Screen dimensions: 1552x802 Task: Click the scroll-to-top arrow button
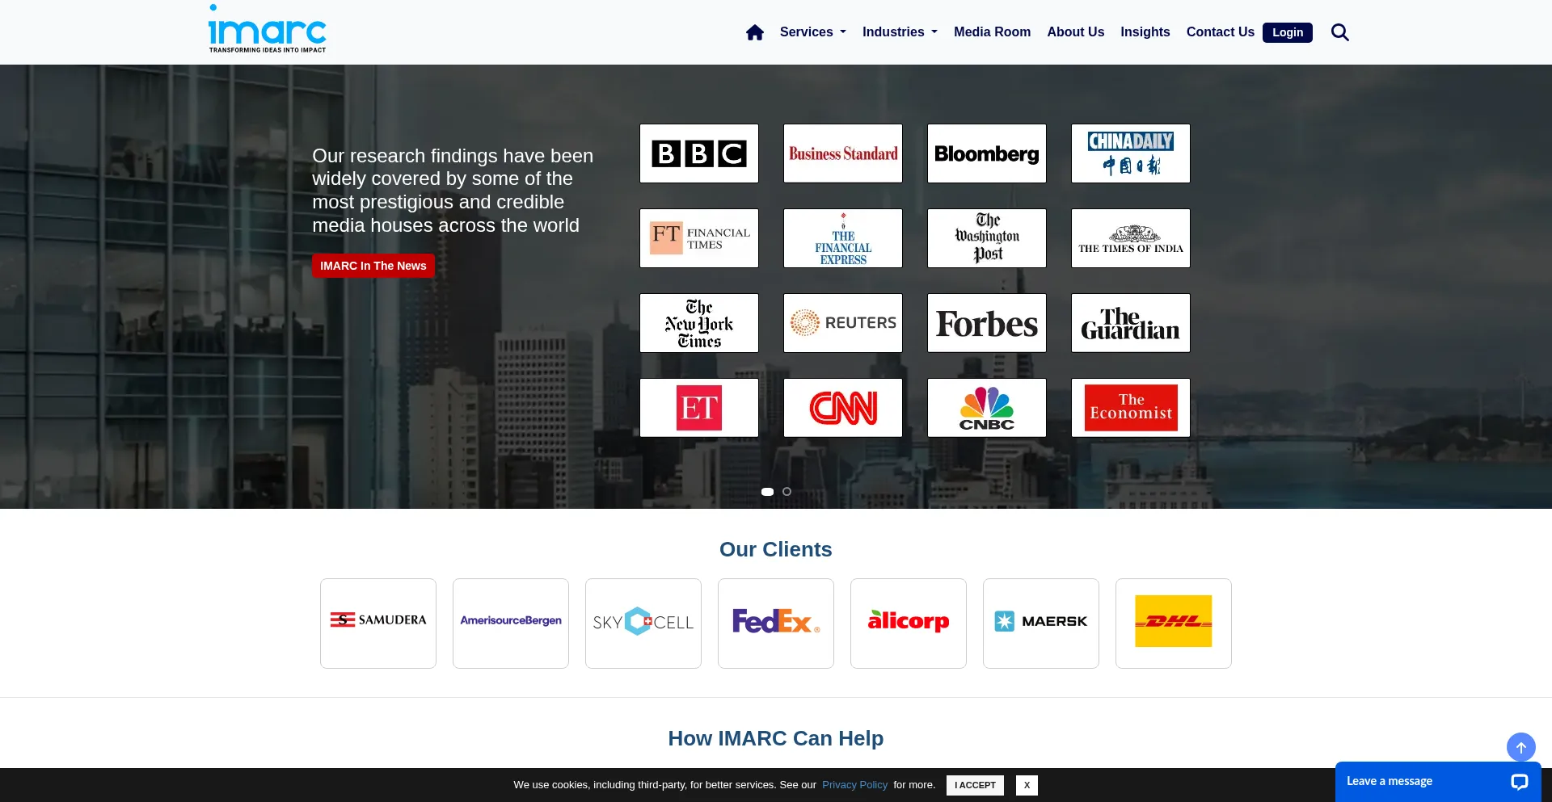coord(1520,747)
